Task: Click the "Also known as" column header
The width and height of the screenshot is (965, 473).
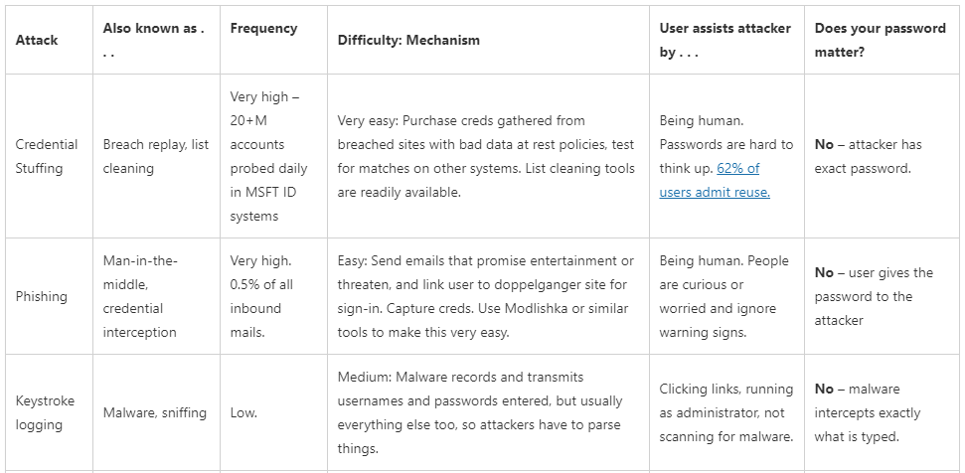Action: [x=154, y=40]
